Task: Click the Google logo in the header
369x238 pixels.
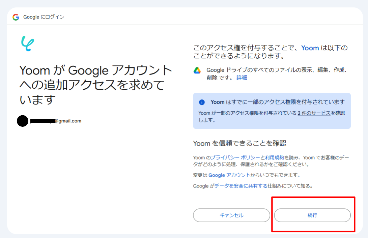Action: click(x=16, y=17)
